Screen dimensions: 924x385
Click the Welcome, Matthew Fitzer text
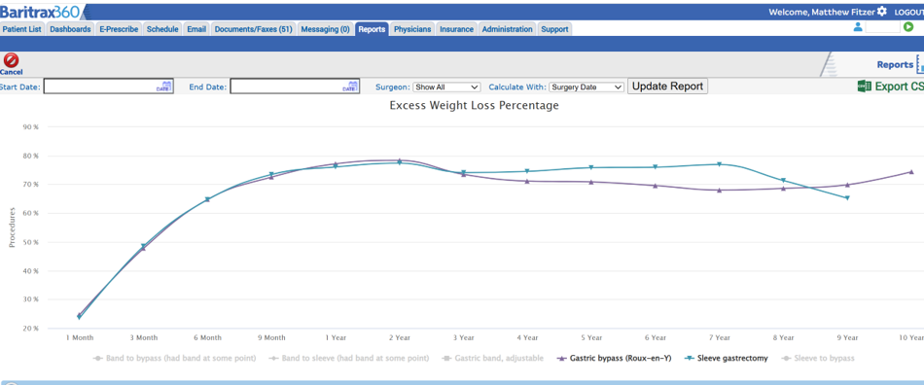[x=822, y=12]
